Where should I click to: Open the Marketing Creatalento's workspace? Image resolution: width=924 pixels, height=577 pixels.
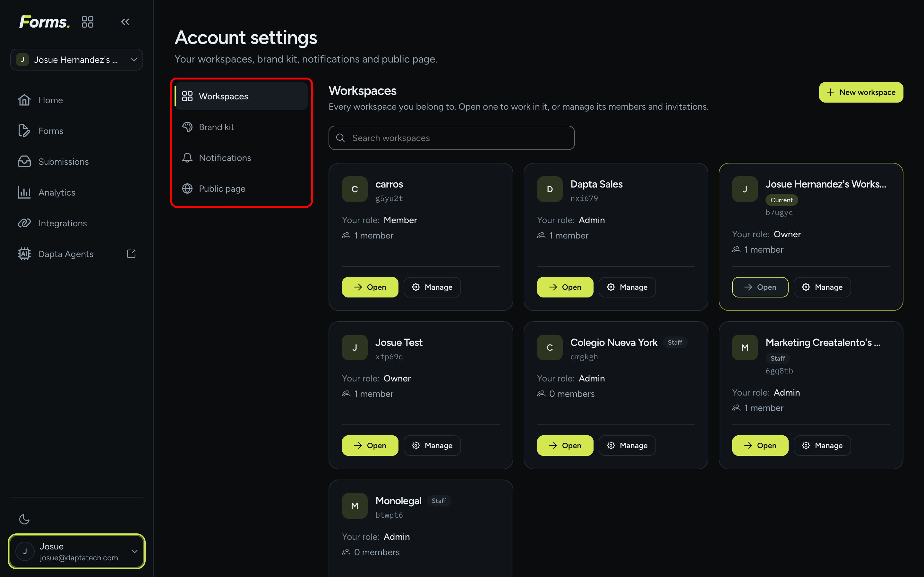point(760,445)
